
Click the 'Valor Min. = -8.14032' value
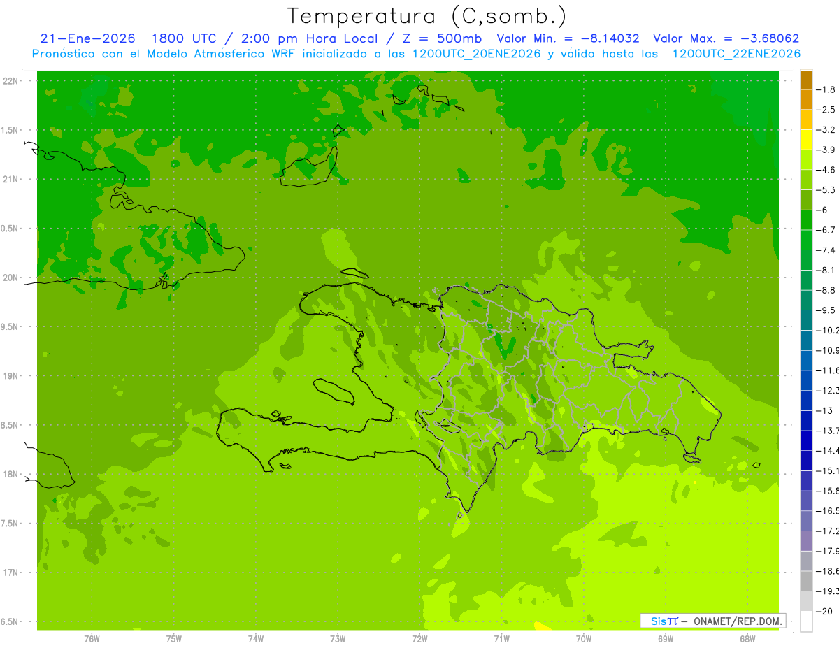568,38
